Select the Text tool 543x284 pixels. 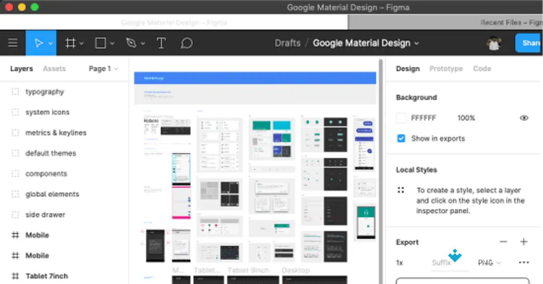pyautogui.click(x=161, y=43)
